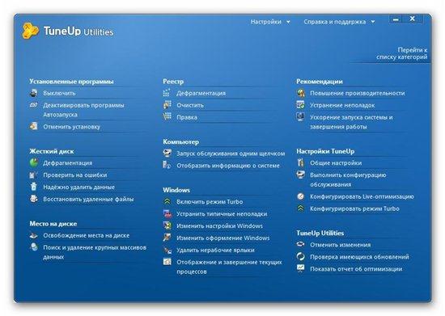Enable Включить режим Turbo link
Screen dimensions: 445x316
pos(210,202)
